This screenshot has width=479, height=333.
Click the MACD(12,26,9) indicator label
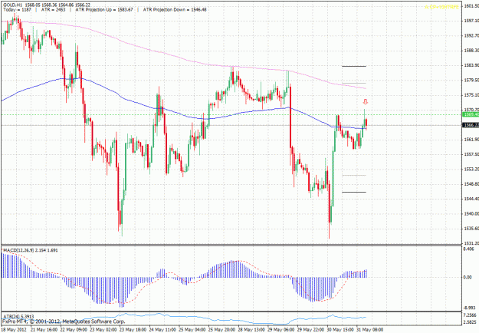31,250
